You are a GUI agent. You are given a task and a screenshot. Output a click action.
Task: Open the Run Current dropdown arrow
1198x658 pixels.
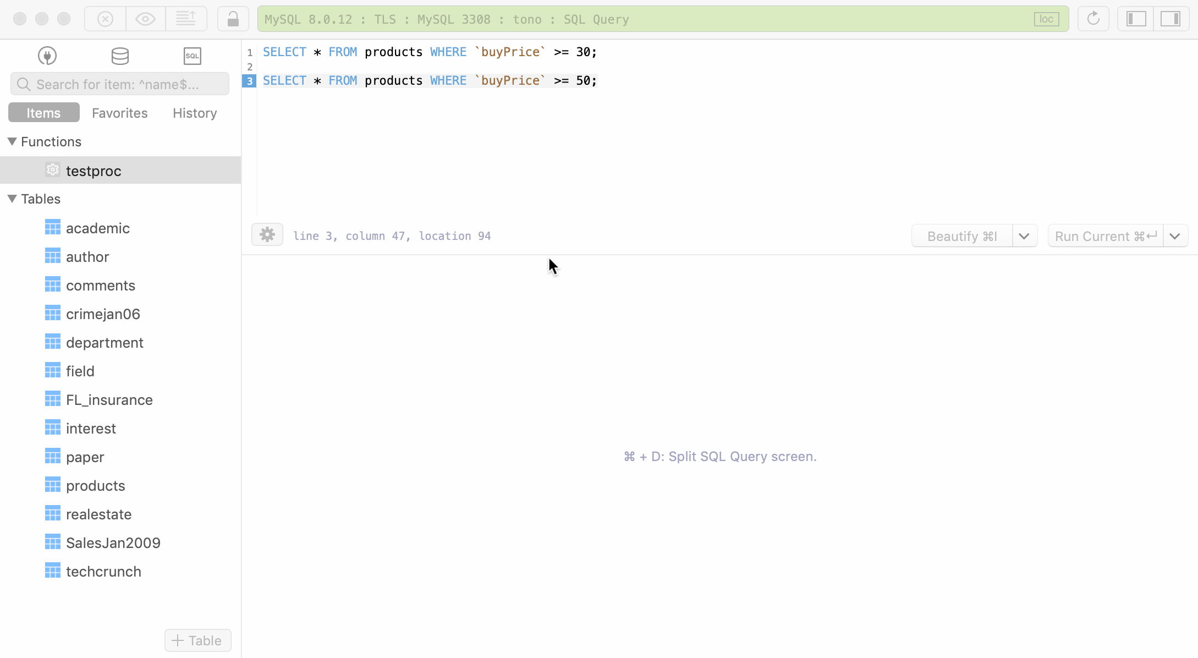click(x=1175, y=235)
